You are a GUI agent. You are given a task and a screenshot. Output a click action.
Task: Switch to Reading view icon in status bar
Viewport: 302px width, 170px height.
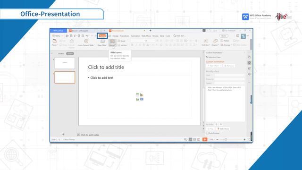point(199,139)
